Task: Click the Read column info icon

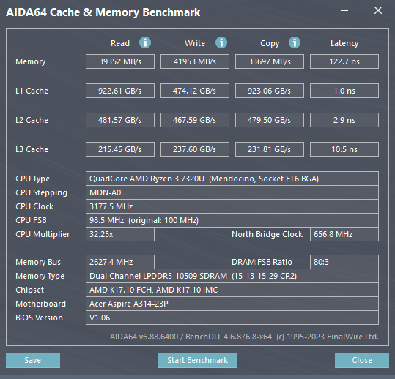Action: pos(145,42)
